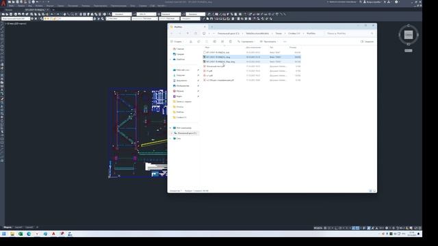Click New drawing in the Standard toolbar
The height and width of the screenshot is (246, 438).
[x=3, y=14]
